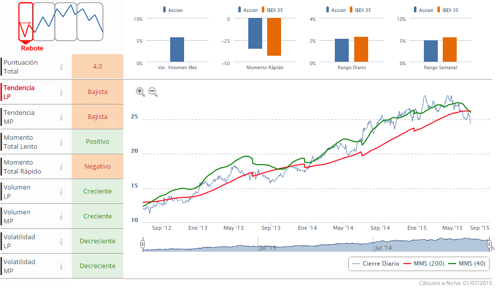Click the zoom in magnifier icon
This screenshot has width=499, height=289.
pyautogui.click(x=140, y=92)
